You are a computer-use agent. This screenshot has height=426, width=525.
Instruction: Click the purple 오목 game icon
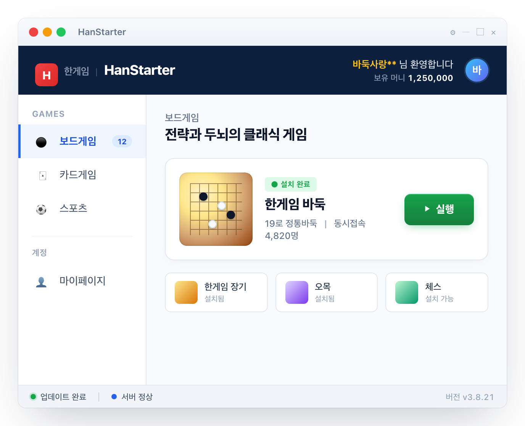pos(297,292)
